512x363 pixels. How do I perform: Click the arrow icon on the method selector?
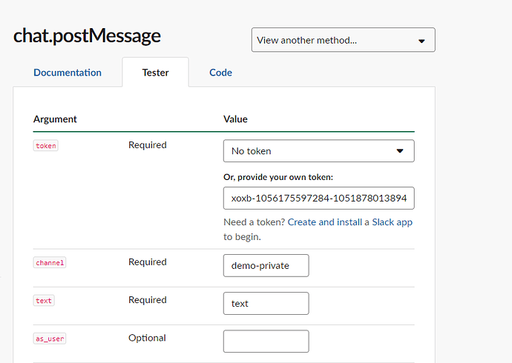pos(421,41)
